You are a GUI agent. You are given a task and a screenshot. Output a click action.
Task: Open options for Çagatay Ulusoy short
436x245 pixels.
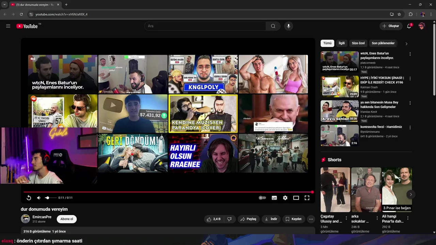(x=346, y=218)
